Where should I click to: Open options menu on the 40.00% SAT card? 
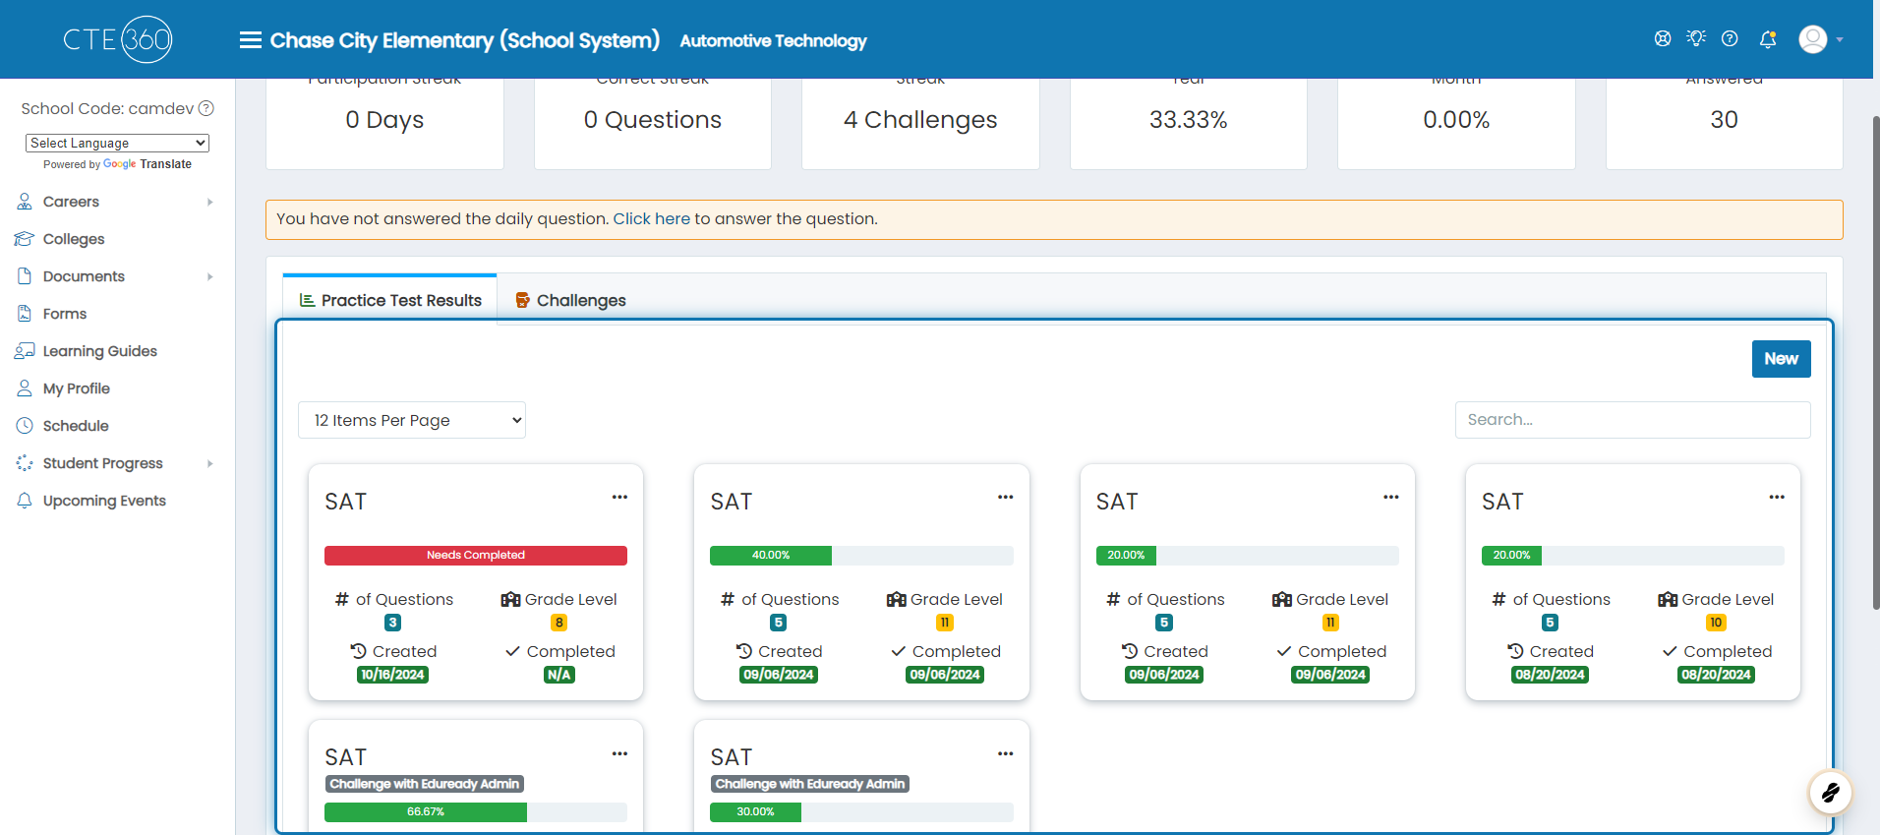point(1005,497)
